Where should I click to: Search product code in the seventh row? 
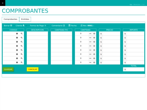click(x=22, y=58)
